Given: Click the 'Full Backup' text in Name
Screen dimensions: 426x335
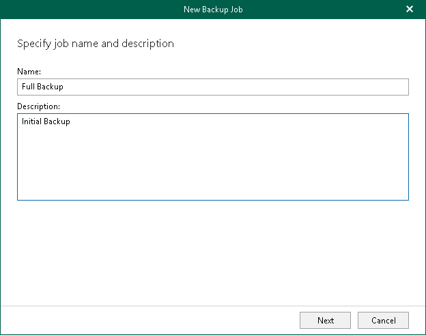Looking at the screenshot, I should tap(42, 87).
